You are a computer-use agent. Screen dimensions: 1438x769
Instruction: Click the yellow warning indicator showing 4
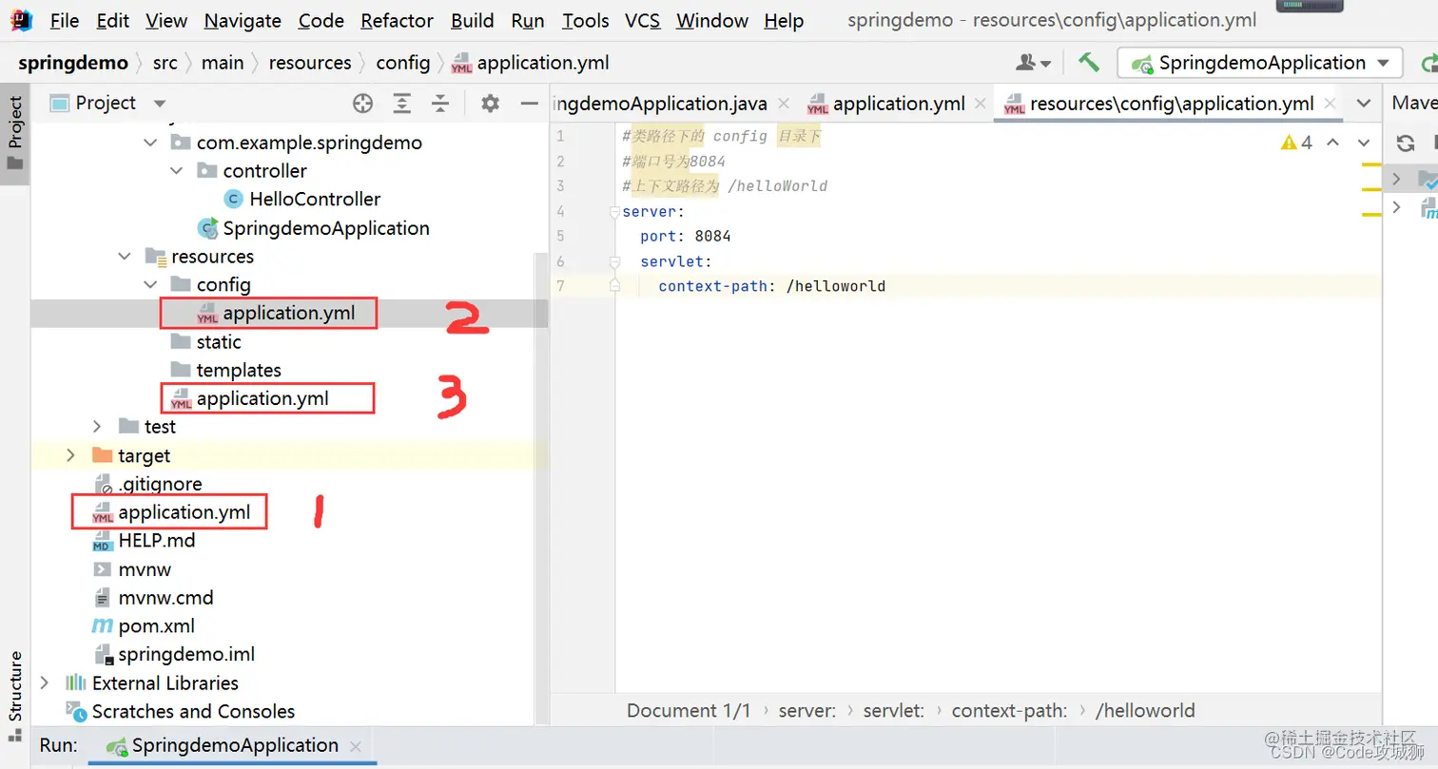coord(1296,143)
